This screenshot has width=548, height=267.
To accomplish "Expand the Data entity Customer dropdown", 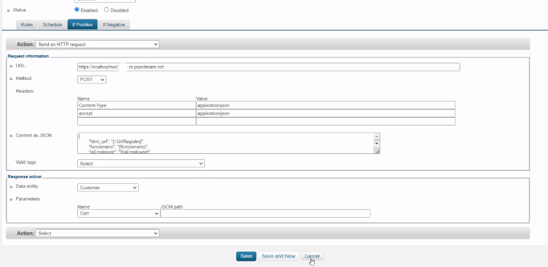I will click(x=108, y=188).
